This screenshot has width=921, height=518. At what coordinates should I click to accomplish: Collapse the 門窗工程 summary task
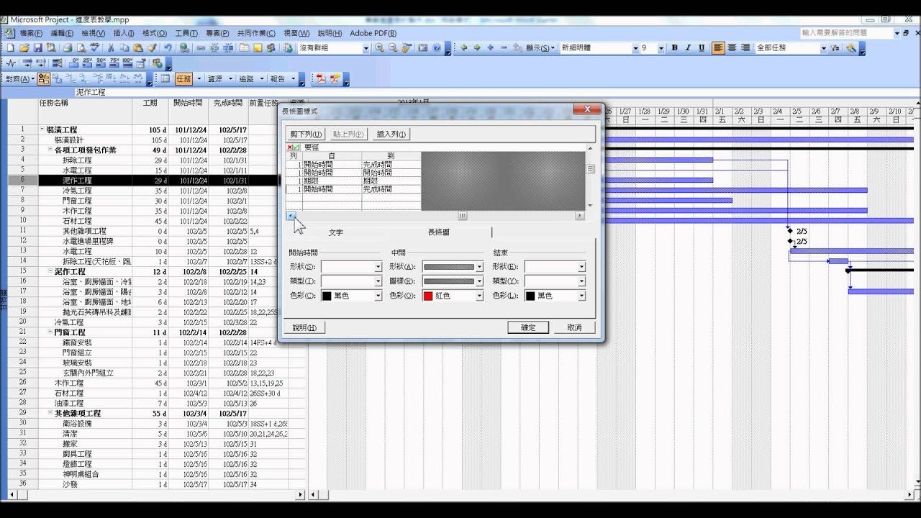pos(50,332)
